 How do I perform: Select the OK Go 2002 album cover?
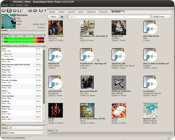119,110
